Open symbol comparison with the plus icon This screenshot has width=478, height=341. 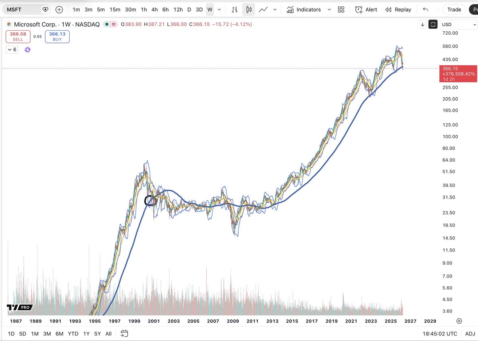coord(59,9)
